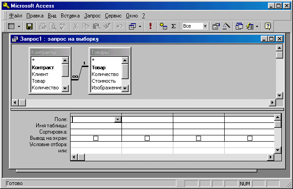Click the design grid's right scroll arrow
Screen dimensions: 293x189
tap(271, 157)
